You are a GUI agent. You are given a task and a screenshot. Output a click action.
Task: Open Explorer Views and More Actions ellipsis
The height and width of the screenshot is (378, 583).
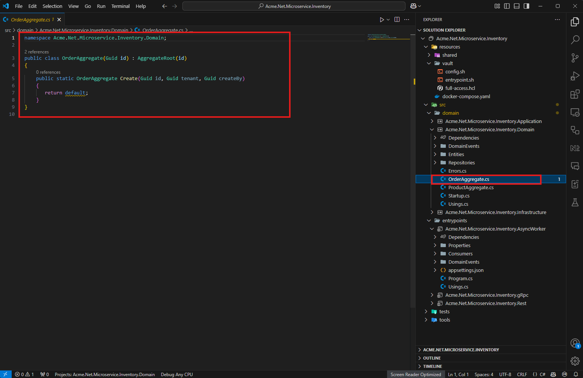557,20
